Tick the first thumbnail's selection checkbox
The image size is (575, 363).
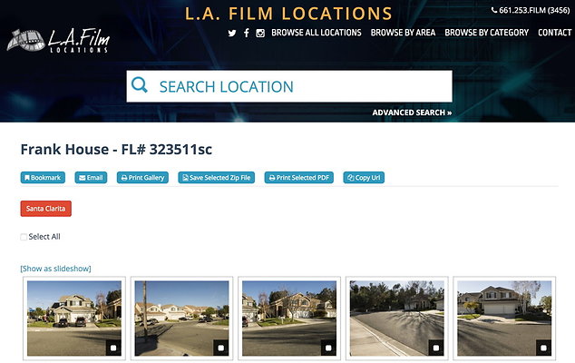click(113, 348)
